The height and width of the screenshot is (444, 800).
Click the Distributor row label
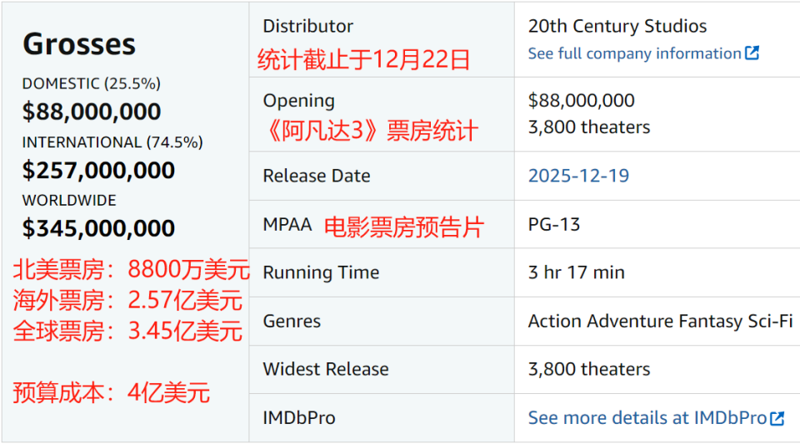tap(307, 26)
